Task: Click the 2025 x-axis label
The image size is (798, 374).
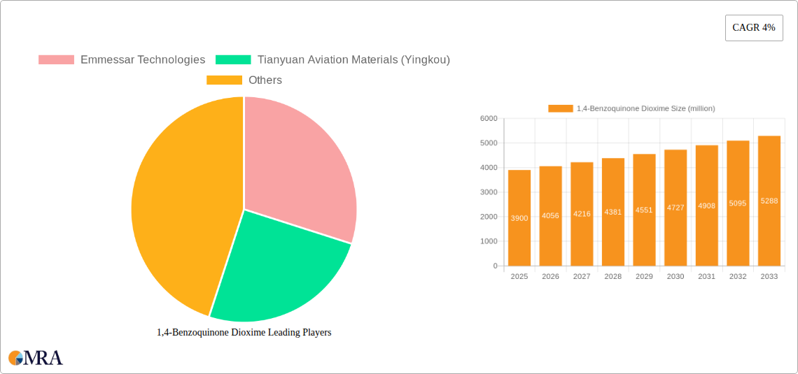Action: click(x=519, y=276)
